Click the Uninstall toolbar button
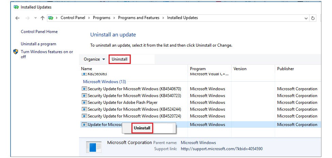Image resolution: width=332 pixels, height=158 pixels. pos(120,59)
